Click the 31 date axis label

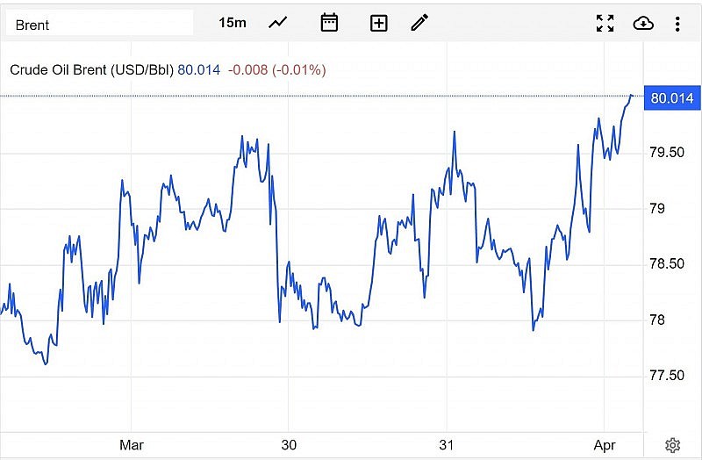pyautogui.click(x=448, y=445)
